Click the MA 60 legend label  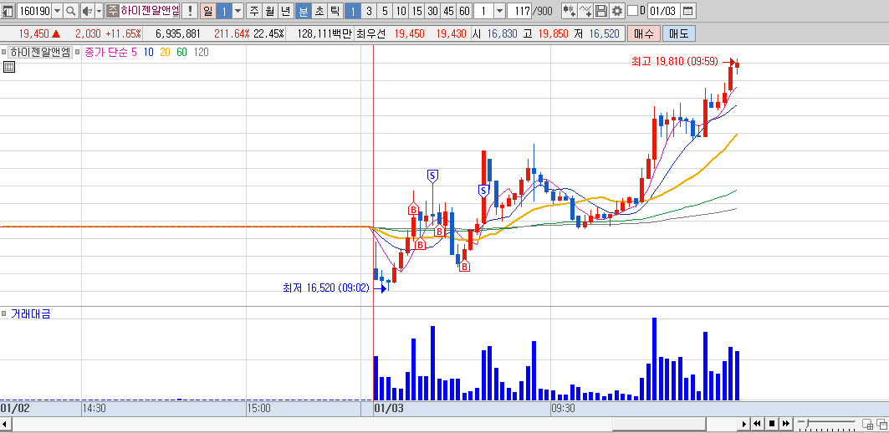point(181,52)
